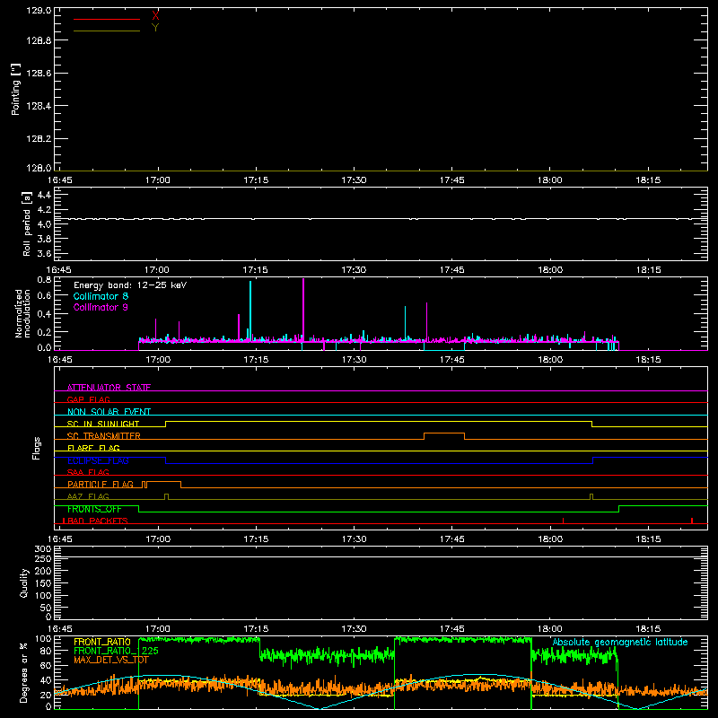This screenshot has width=718, height=718.
Task: Click the tallest magenta Collimator 9 spike
Action: 303,309
